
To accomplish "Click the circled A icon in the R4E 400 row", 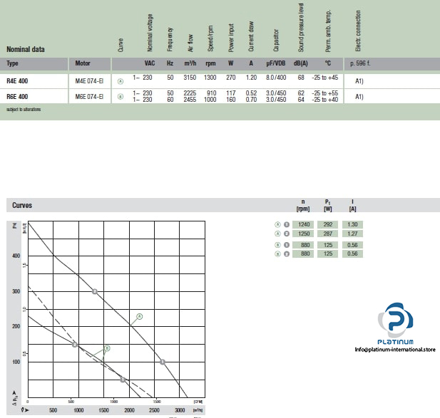I will (x=120, y=81).
